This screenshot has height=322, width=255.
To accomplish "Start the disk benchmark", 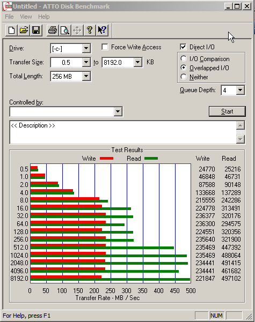I will pos(227,111).
